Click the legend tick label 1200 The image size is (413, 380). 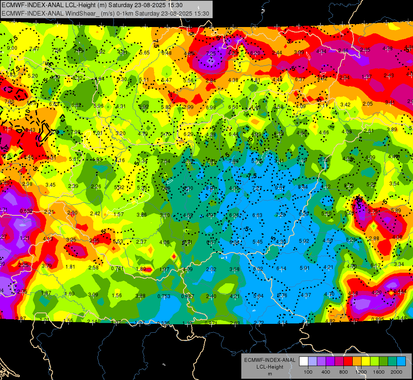point(361,372)
